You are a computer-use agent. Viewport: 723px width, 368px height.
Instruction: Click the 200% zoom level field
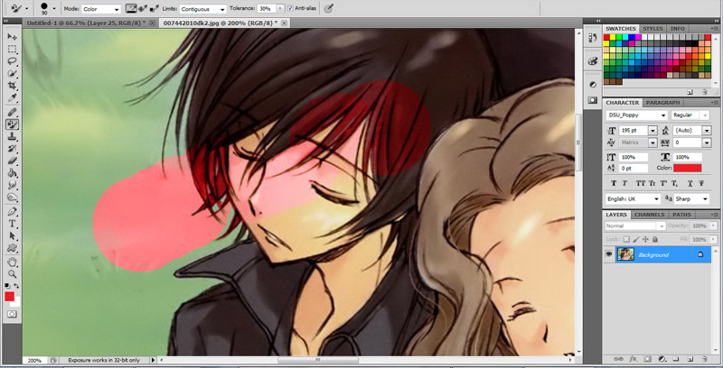[35, 360]
